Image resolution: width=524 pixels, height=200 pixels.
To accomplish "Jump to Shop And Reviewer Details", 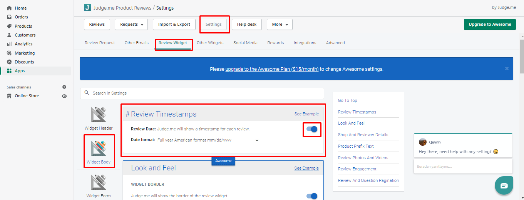I will click(x=363, y=135).
